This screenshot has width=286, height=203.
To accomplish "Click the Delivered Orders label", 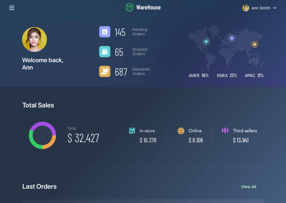I will [x=141, y=72].
